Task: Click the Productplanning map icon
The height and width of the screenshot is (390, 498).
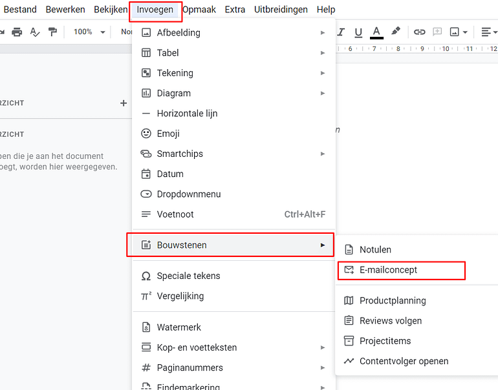Action: (x=349, y=301)
